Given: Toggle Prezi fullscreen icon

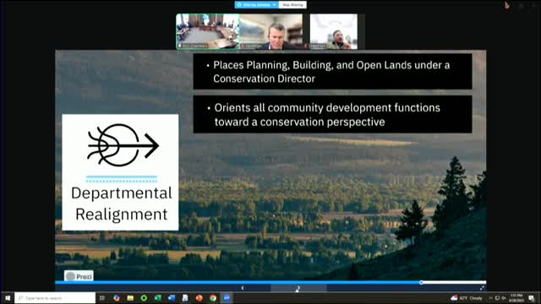Looking at the screenshot, I should (482, 288).
